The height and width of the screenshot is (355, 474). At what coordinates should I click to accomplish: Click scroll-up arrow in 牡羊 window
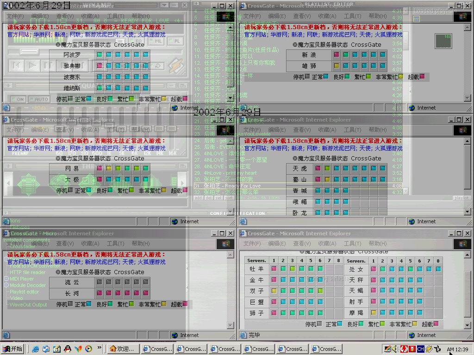click(467, 255)
